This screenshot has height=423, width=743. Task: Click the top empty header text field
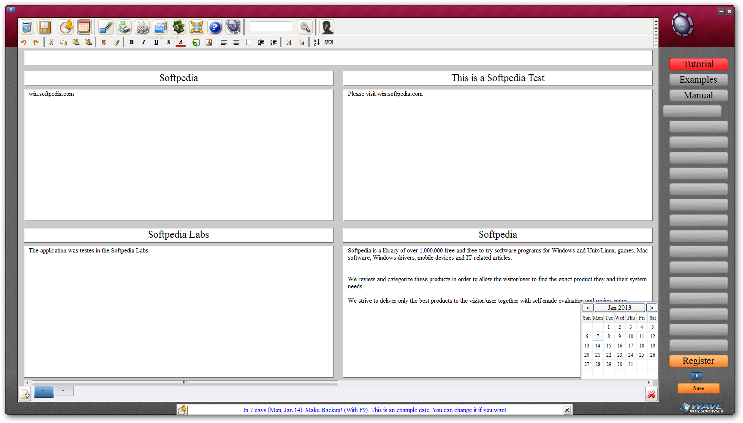338,58
